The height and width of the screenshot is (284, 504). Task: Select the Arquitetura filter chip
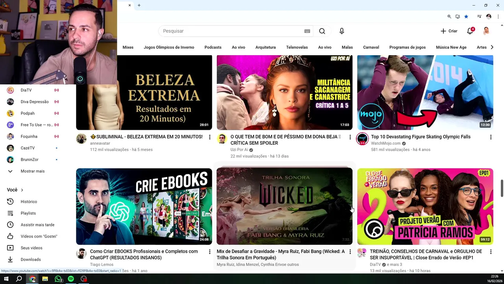point(265,47)
